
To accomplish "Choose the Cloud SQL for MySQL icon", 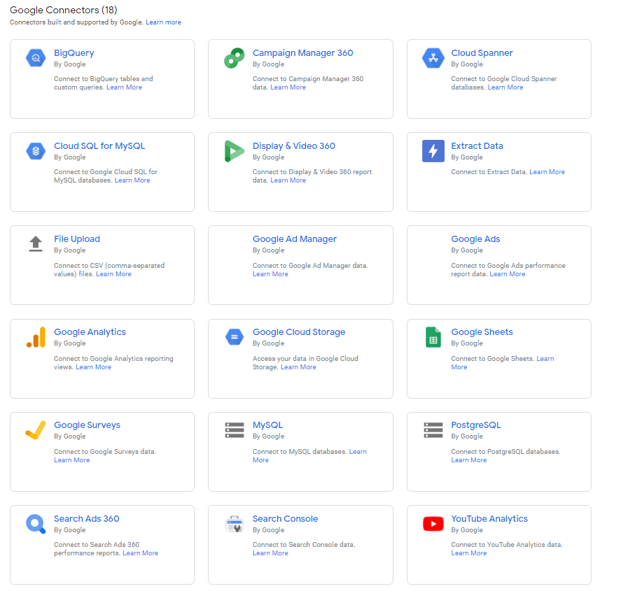I will 36,151.
